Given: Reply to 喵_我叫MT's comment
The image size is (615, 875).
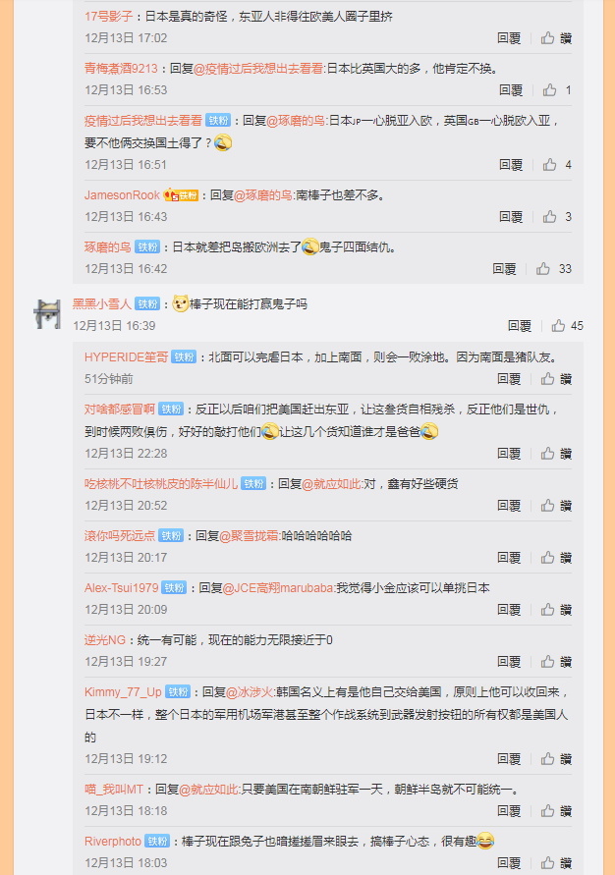Looking at the screenshot, I should pyautogui.click(x=509, y=811).
